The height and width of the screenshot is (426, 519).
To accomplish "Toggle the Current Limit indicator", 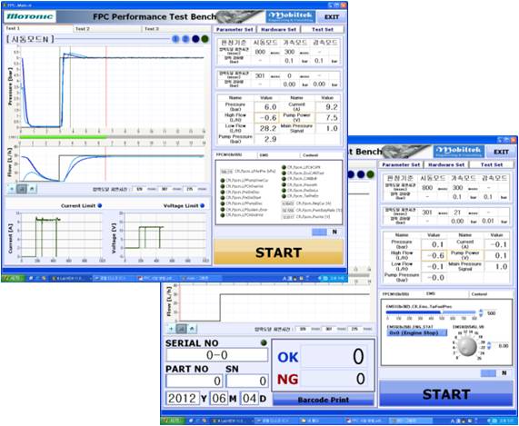I will pyautogui.click(x=100, y=205).
